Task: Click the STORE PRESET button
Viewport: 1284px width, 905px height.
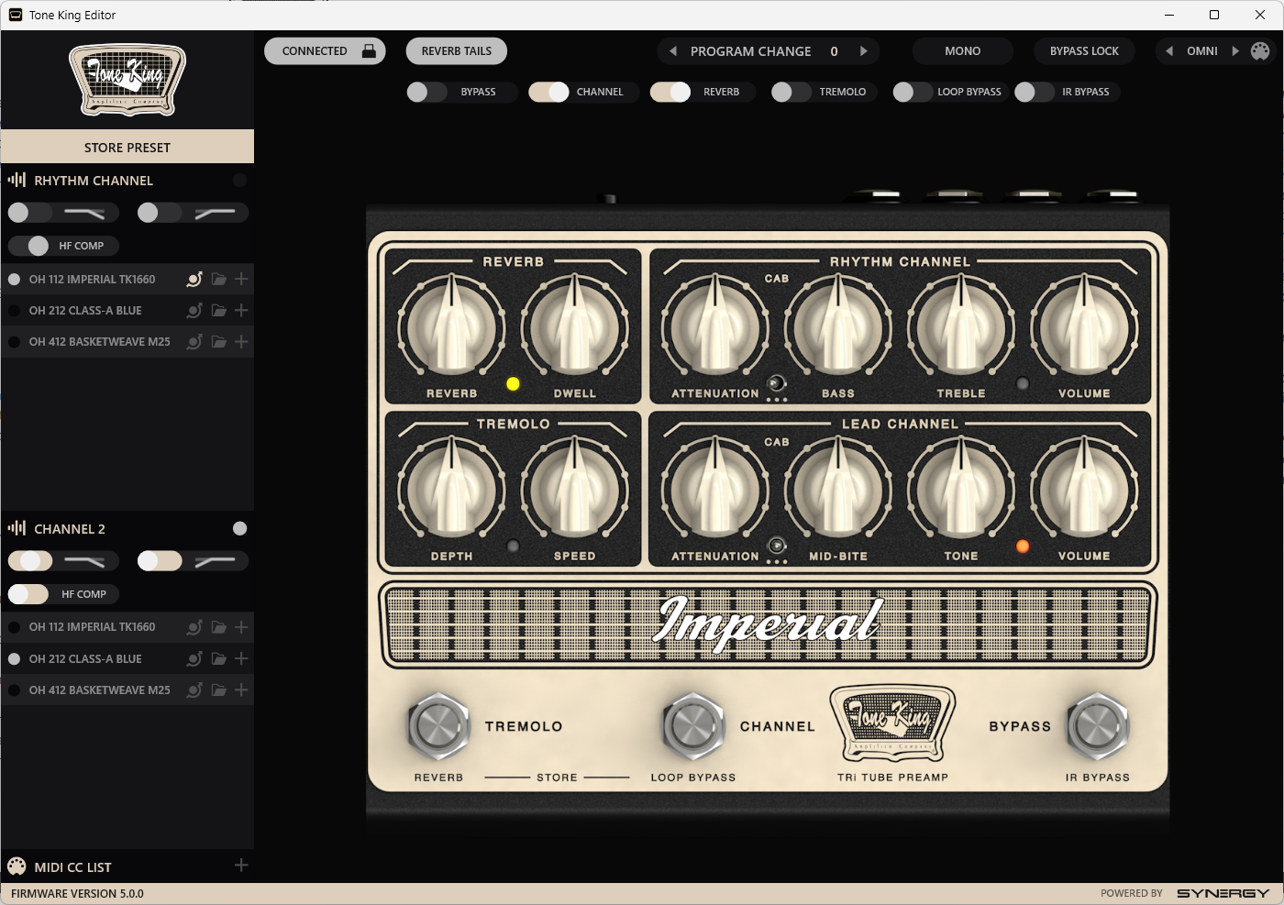Action: (127, 147)
